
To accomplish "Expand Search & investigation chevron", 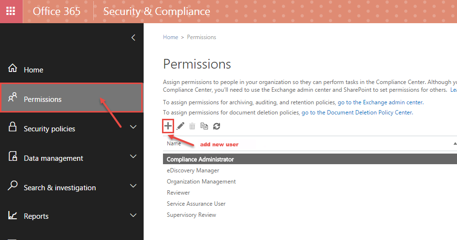I will tap(133, 186).
